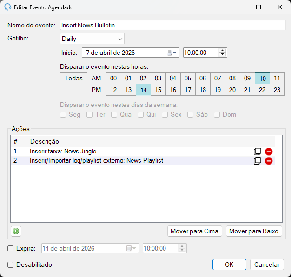Toggle hour 22 trigger
The width and height of the screenshot is (291, 277).
click(x=262, y=90)
